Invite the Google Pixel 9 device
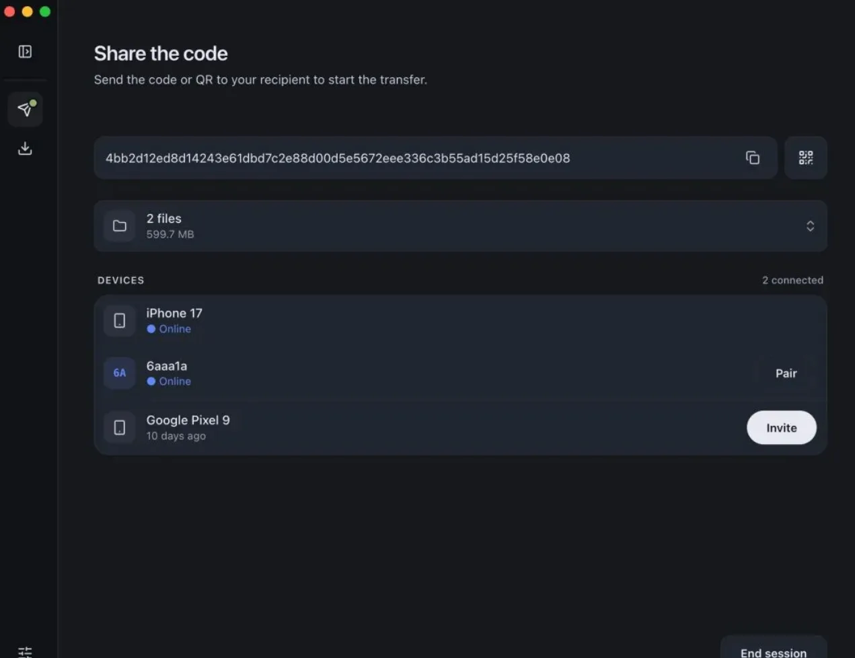855x658 pixels. (x=782, y=428)
